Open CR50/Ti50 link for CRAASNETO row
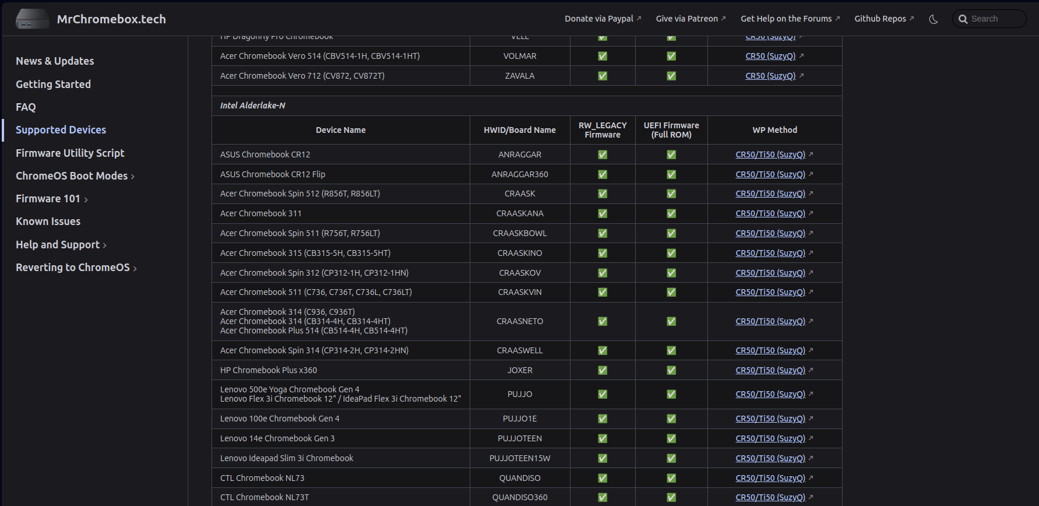1039x506 pixels. pyautogui.click(x=770, y=321)
